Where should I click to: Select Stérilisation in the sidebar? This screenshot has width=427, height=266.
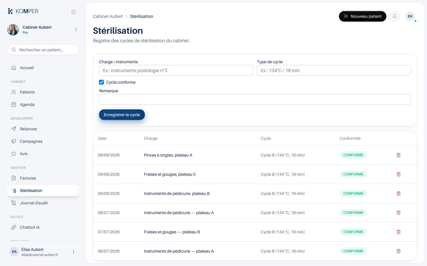tap(43, 190)
